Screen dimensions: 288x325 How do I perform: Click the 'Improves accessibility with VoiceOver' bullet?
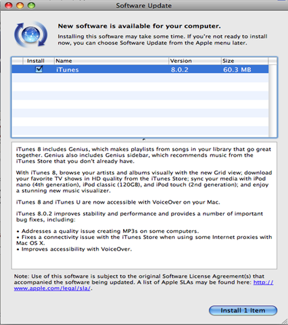[74, 249]
